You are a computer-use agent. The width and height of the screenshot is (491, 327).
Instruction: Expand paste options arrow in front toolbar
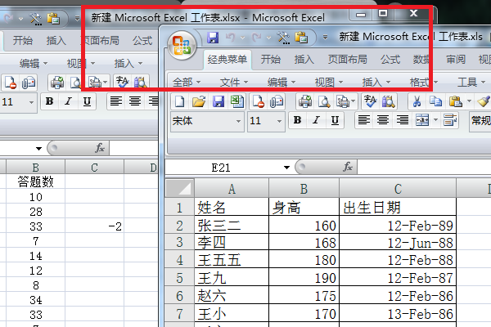click(x=469, y=101)
